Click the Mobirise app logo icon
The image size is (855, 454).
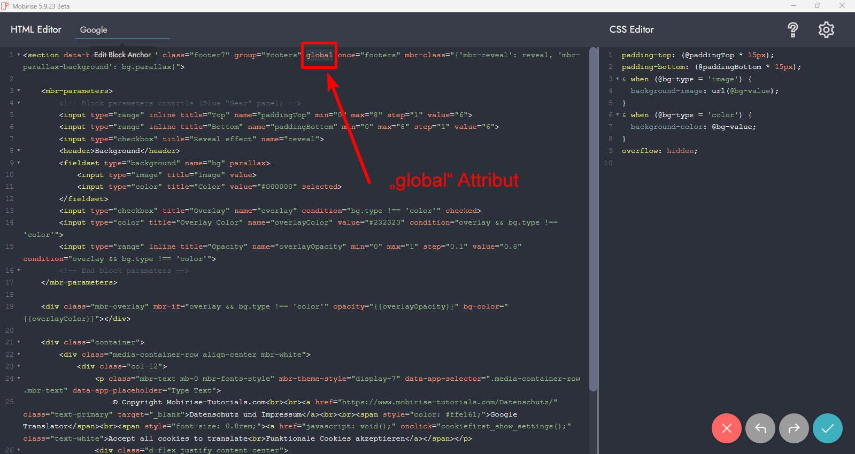tap(5, 6)
